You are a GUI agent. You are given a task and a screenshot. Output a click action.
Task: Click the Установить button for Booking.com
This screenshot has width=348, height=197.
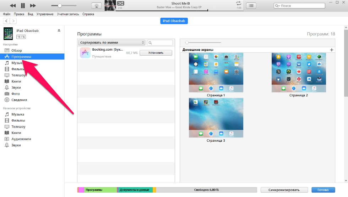tap(156, 53)
